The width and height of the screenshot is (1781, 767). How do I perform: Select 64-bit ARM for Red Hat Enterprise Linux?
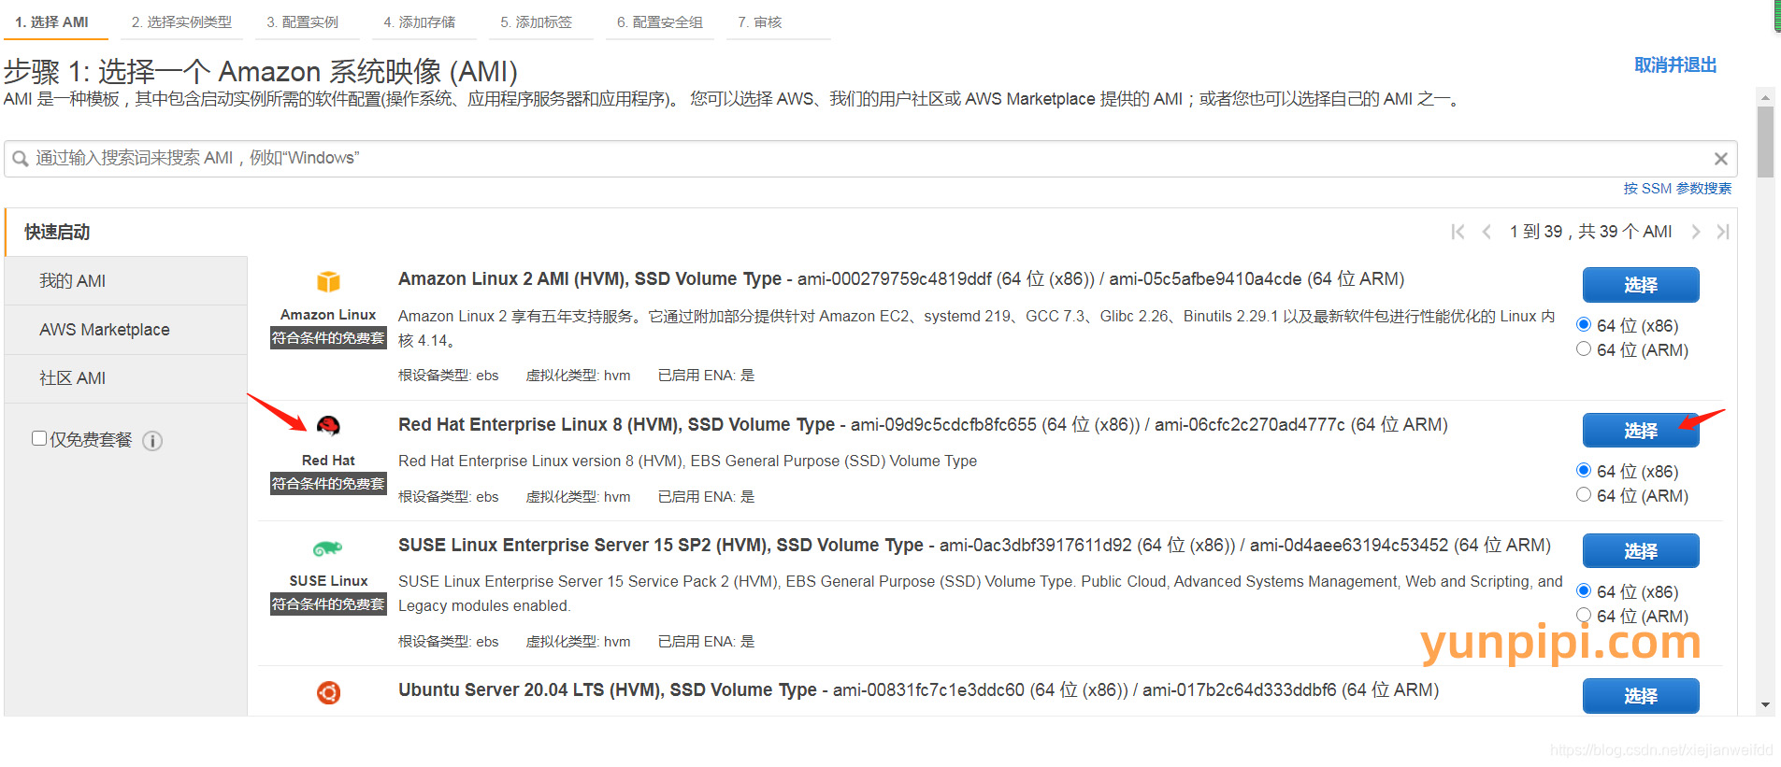[x=1584, y=494]
